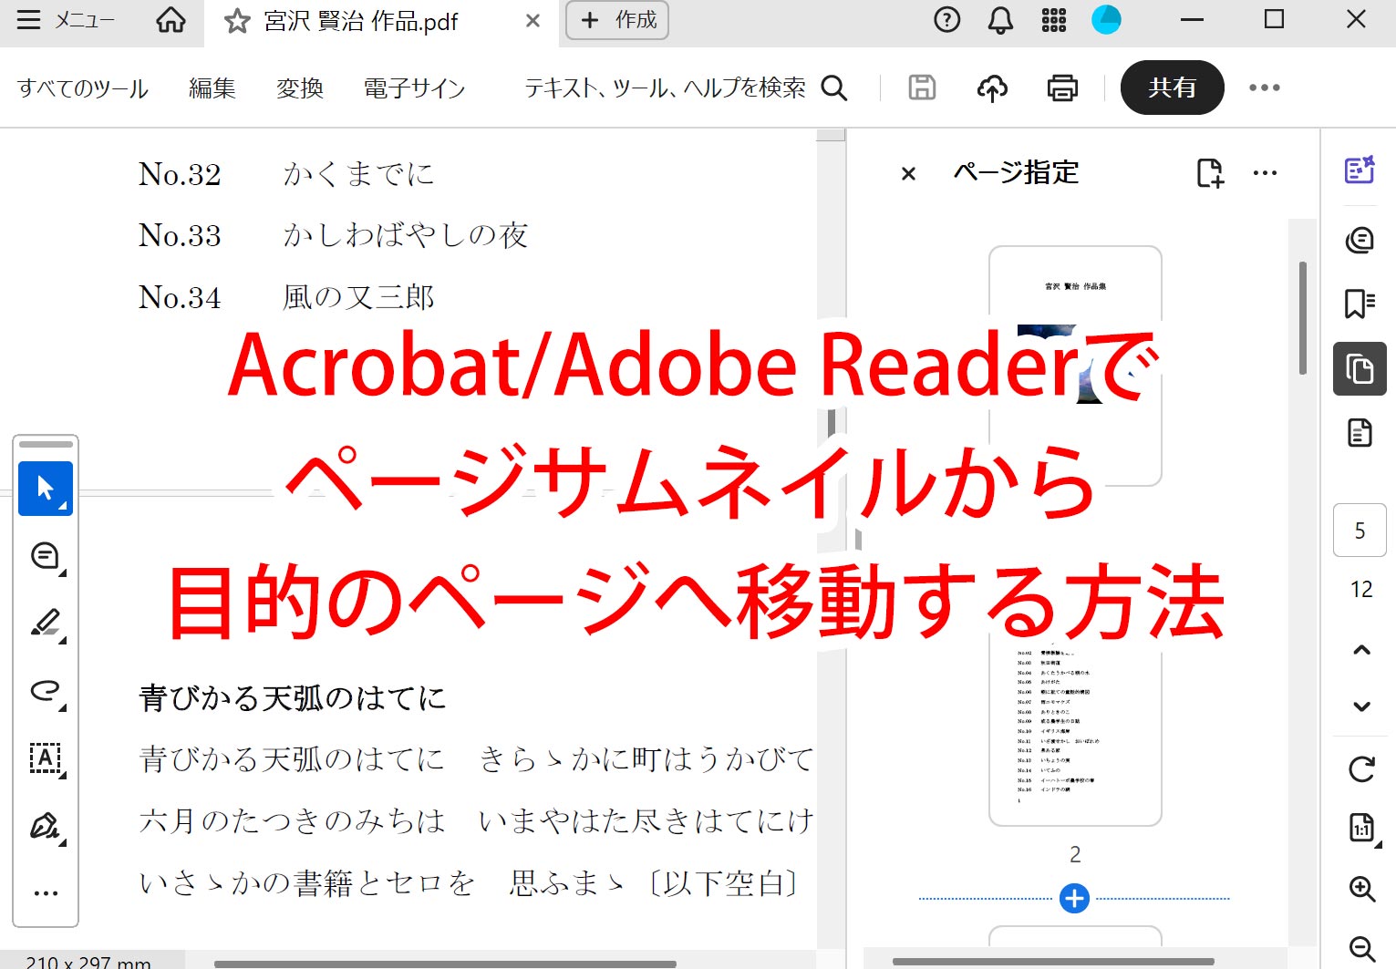This screenshot has height=969, width=1396.
Task: Choose the freehand draw tool
Action: click(x=46, y=691)
